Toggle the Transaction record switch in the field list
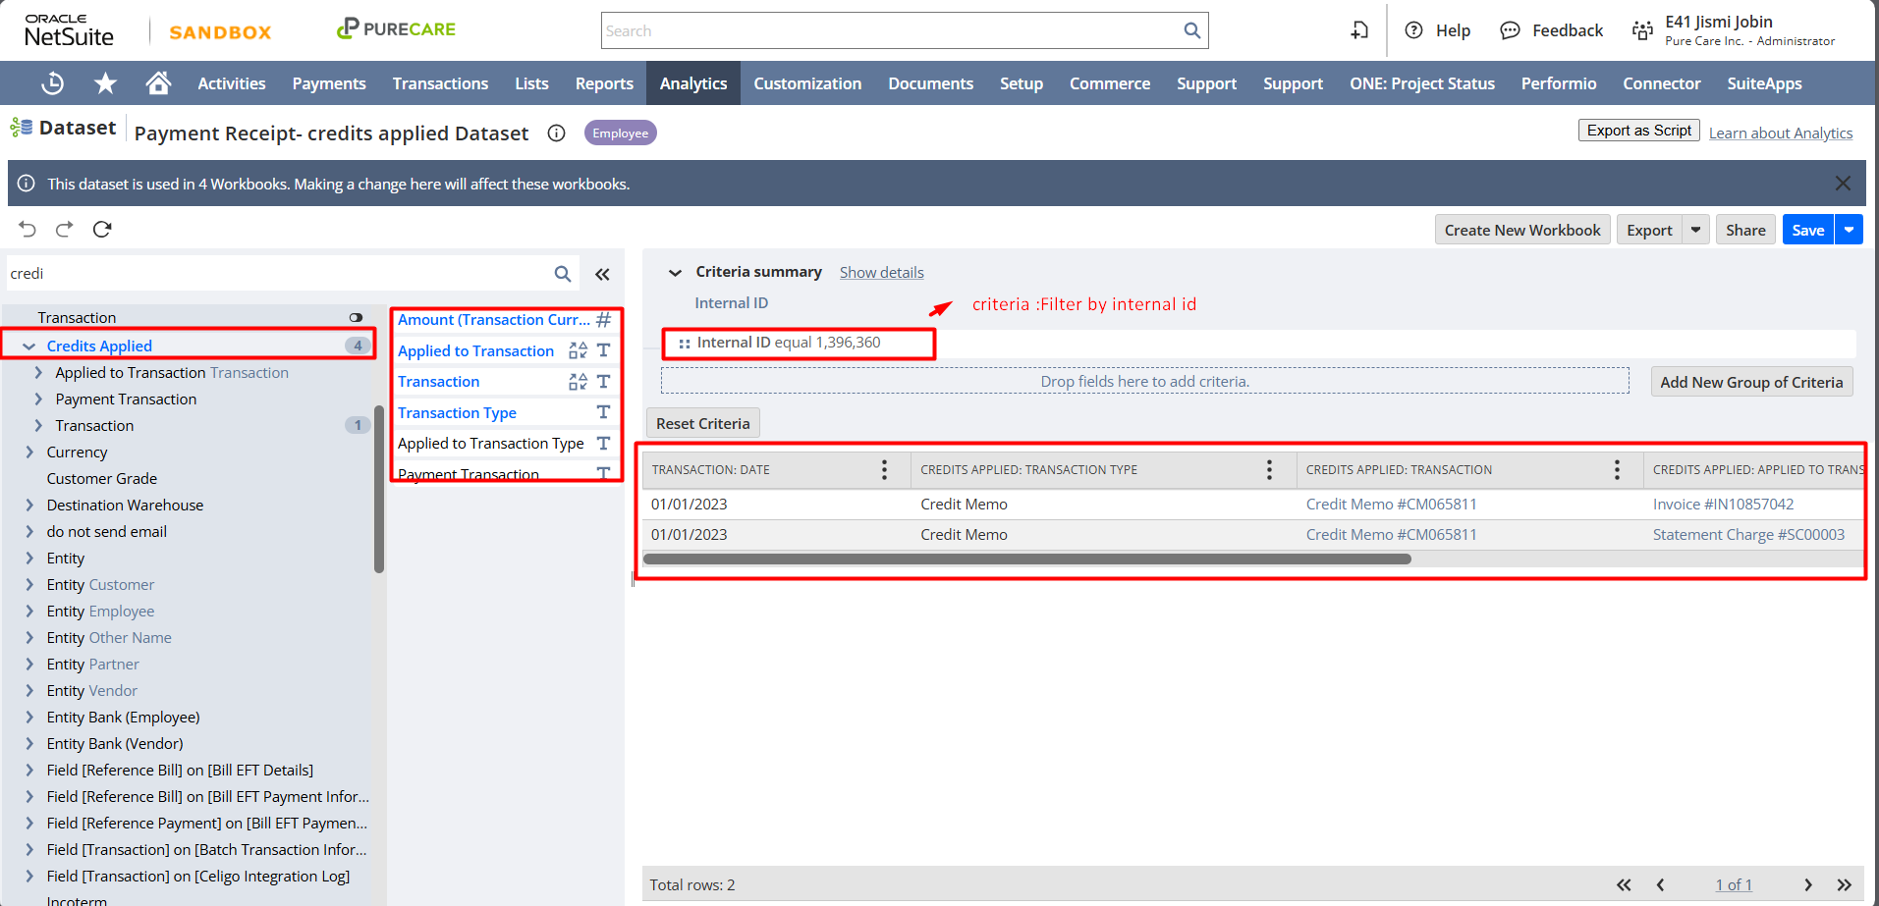Viewport: 1879px width, 906px height. pyautogui.click(x=356, y=317)
